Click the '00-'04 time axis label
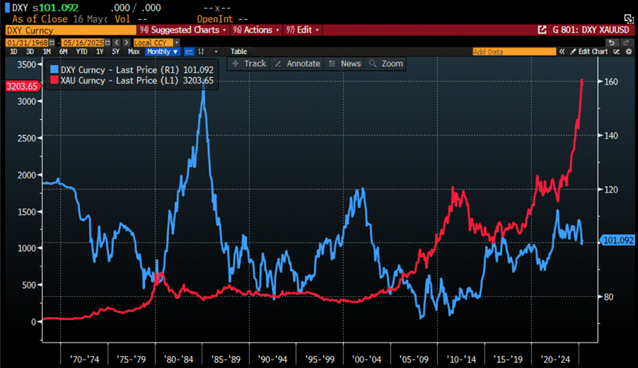Viewport: 638px width, 368px height. click(366, 359)
